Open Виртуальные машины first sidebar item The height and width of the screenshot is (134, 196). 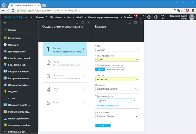tap(19, 71)
